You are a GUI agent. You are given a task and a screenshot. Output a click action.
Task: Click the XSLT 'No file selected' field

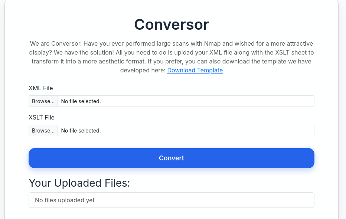pyautogui.click(x=186, y=131)
